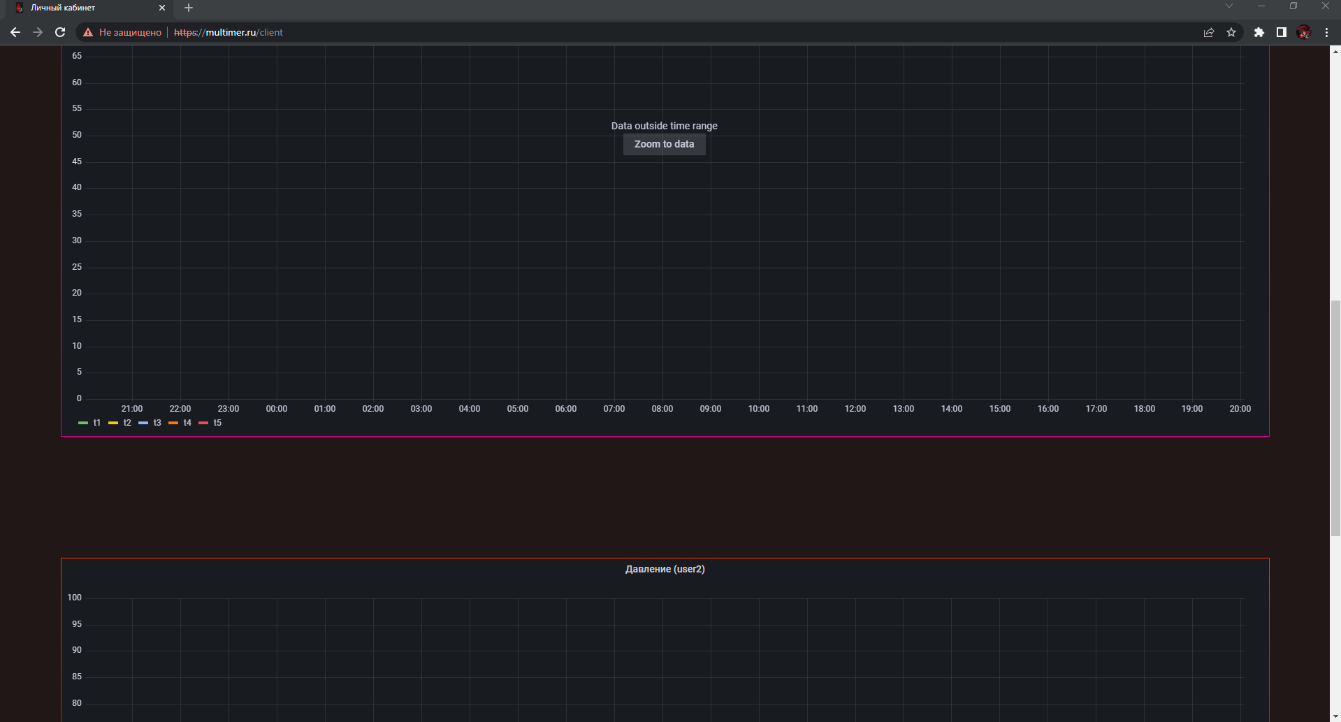Go forward in browser history
1341x722 pixels.
[38, 32]
